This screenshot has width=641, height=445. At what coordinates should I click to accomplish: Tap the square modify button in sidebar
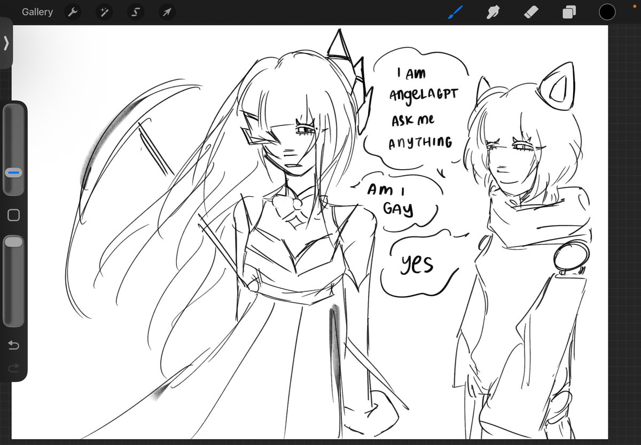point(14,215)
